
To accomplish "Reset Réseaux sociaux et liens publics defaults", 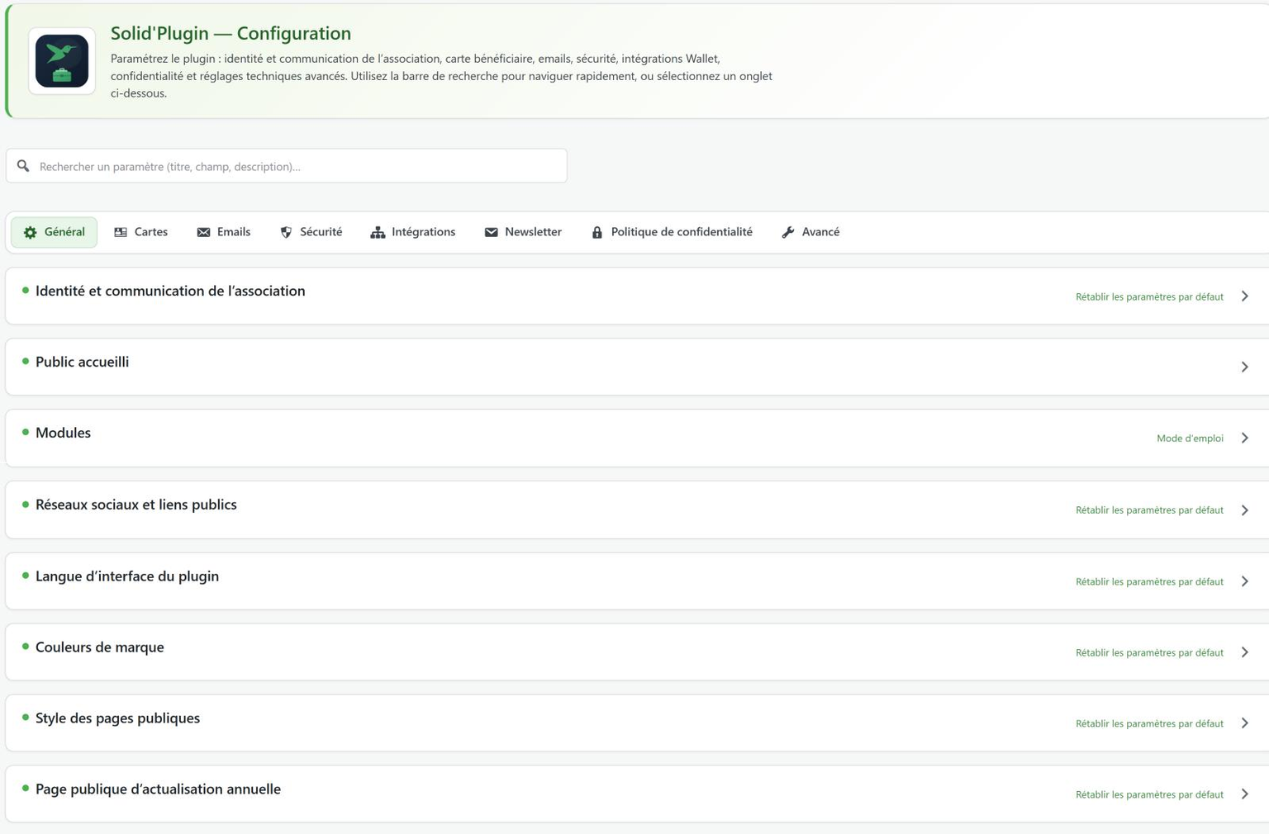I will 1149,510.
